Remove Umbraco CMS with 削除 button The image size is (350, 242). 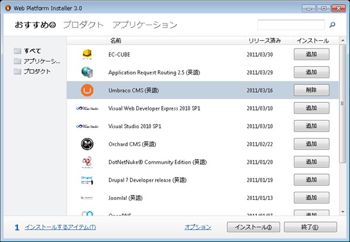click(311, 90)
